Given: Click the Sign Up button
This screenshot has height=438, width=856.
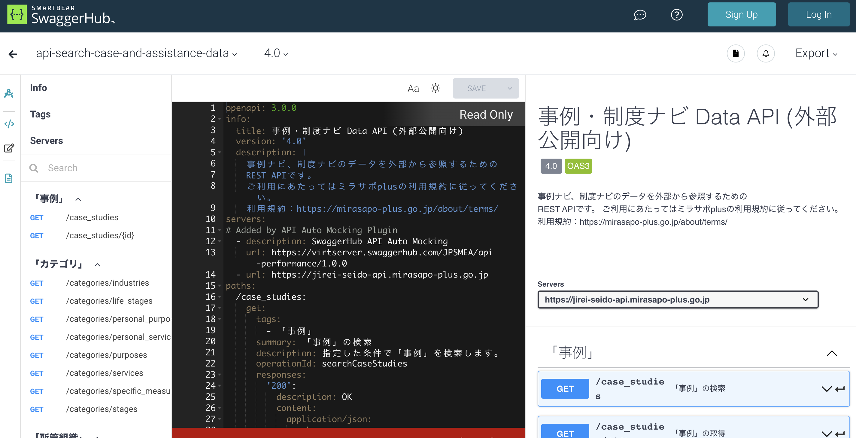Looking at the screenshot, I should tap(742, 14).
